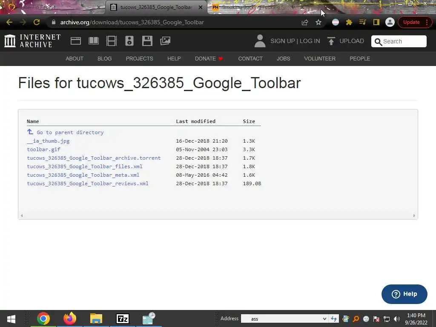Click the 'Last modified' column header
The image size is (436, 327).
click(x=196, y=121)
